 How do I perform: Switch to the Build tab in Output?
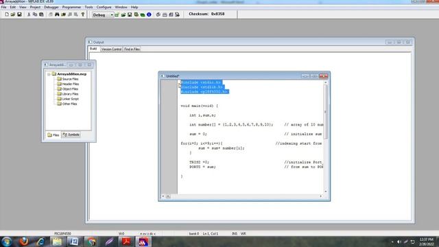tap(93, 49)
